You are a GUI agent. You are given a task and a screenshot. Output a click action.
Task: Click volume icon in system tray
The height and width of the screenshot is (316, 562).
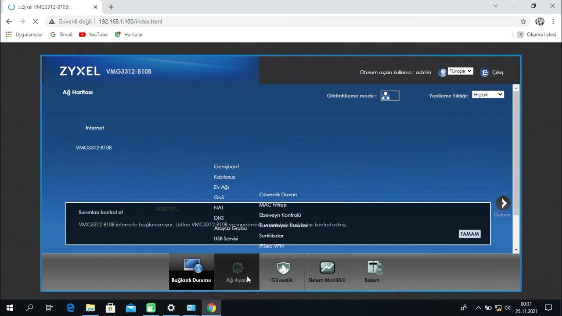(x=508, y=308)
